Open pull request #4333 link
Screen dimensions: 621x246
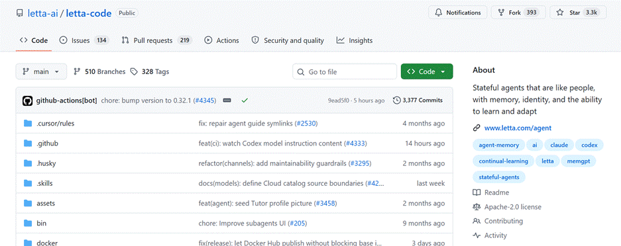point(355,143)
